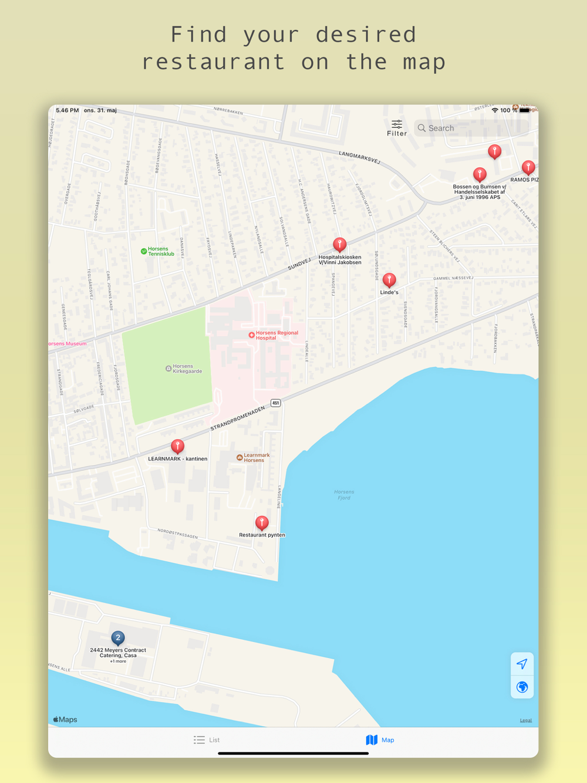This screenshot has height=783, width=587.
Task: Click the '2442 Meyers Contract Catering, Casa' label
Action: [118, 653]
